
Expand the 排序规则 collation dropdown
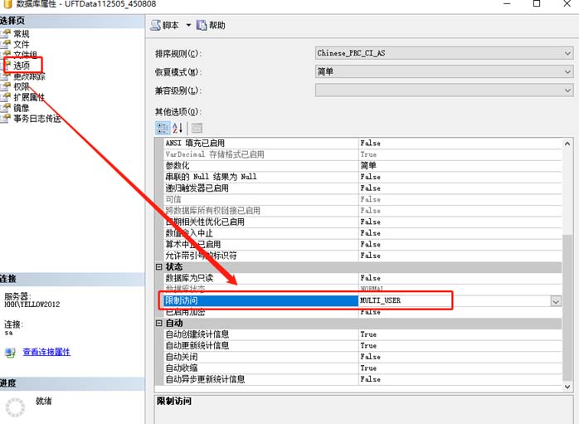pyautogui.click(x=567, y=53)
